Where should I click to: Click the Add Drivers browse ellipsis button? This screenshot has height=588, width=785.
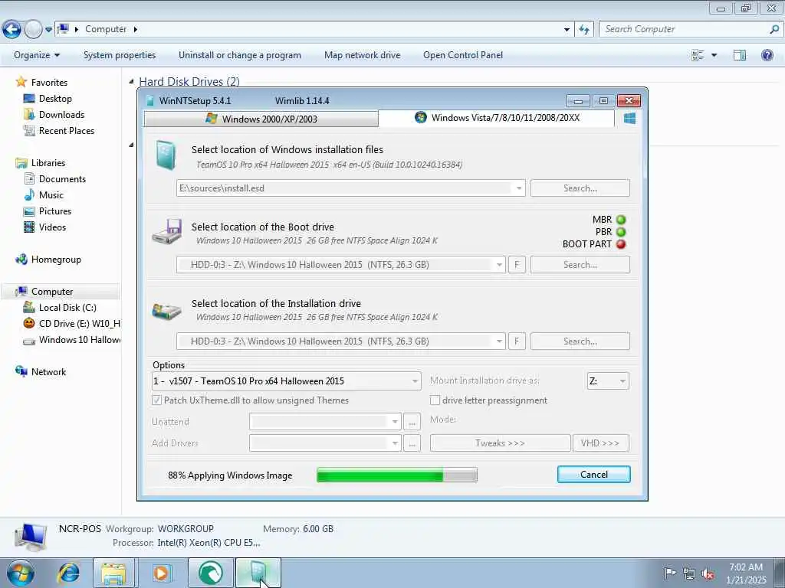tap(412, 443)
